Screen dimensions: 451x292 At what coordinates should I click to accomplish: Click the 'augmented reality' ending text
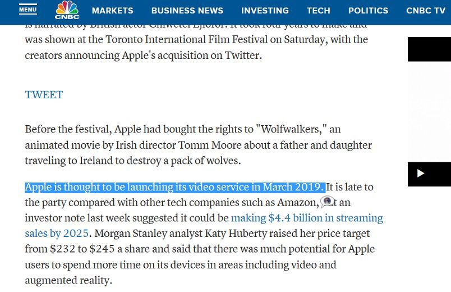68,280
